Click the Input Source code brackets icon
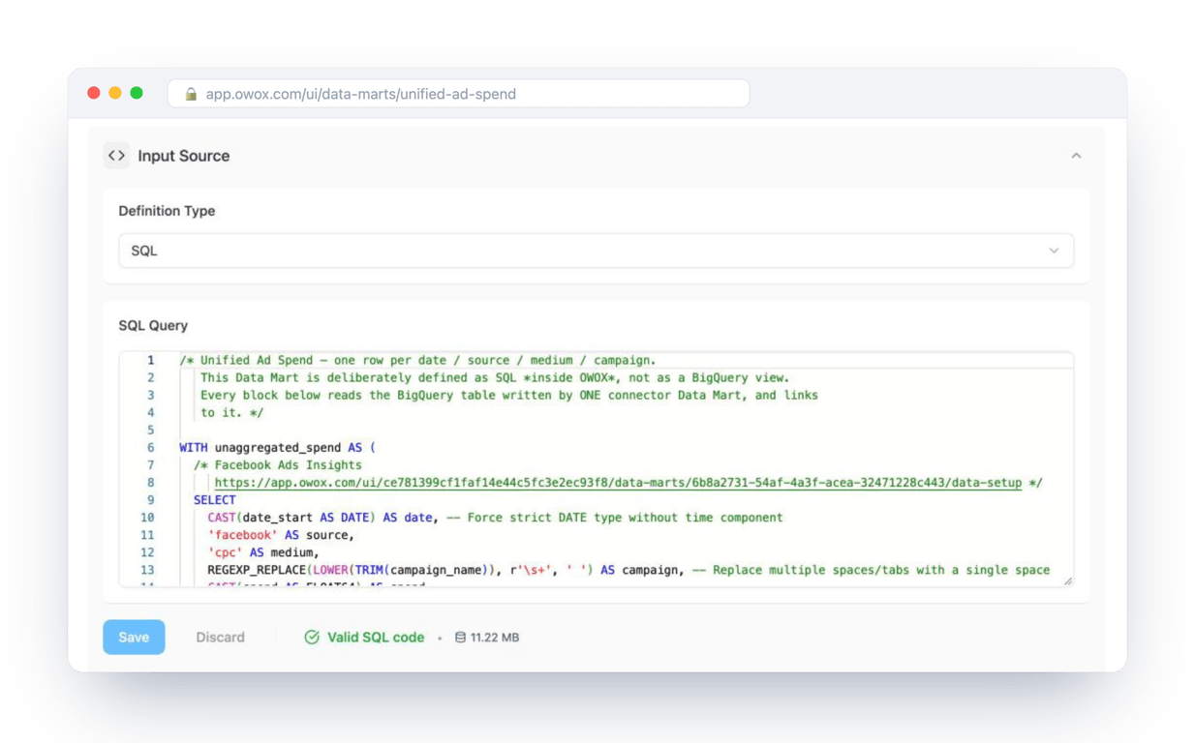Screen dimensions: 1195x743 click(x=116, y=155)
